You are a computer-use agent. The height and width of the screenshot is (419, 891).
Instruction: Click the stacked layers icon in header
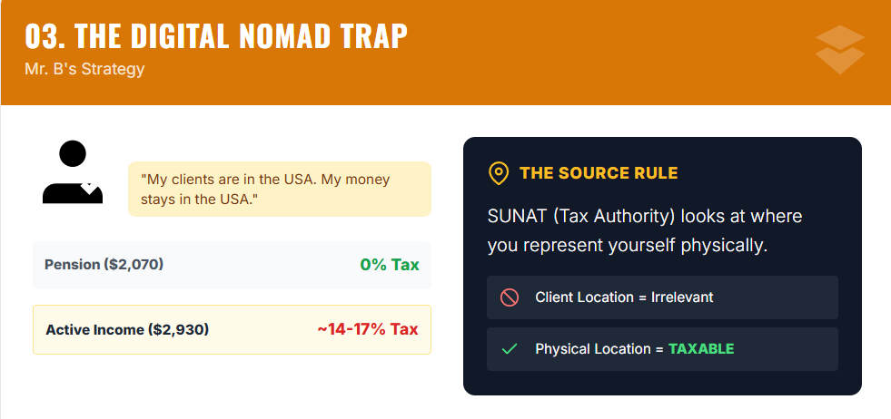[840, 50]
